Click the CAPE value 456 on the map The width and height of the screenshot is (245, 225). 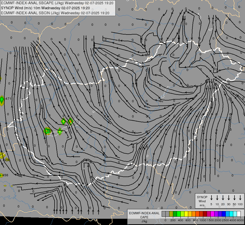tap(5, 175)
